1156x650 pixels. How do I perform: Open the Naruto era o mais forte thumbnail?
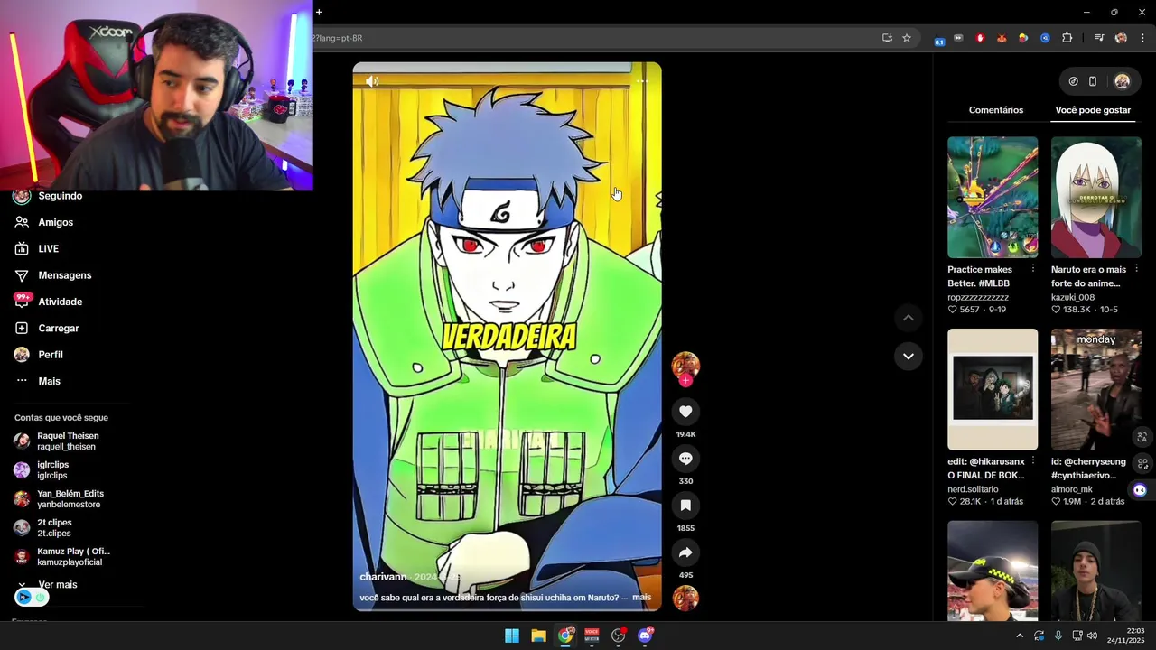coord(1096,198)
